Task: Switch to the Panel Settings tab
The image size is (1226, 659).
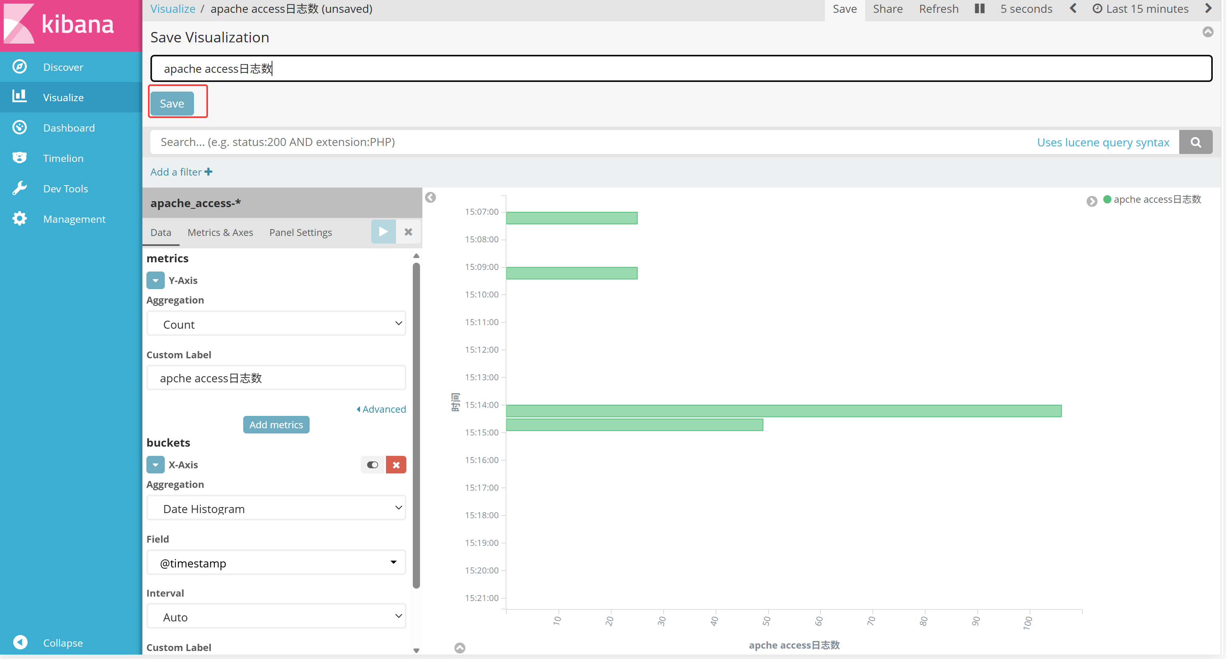Action: click(301, 232)
